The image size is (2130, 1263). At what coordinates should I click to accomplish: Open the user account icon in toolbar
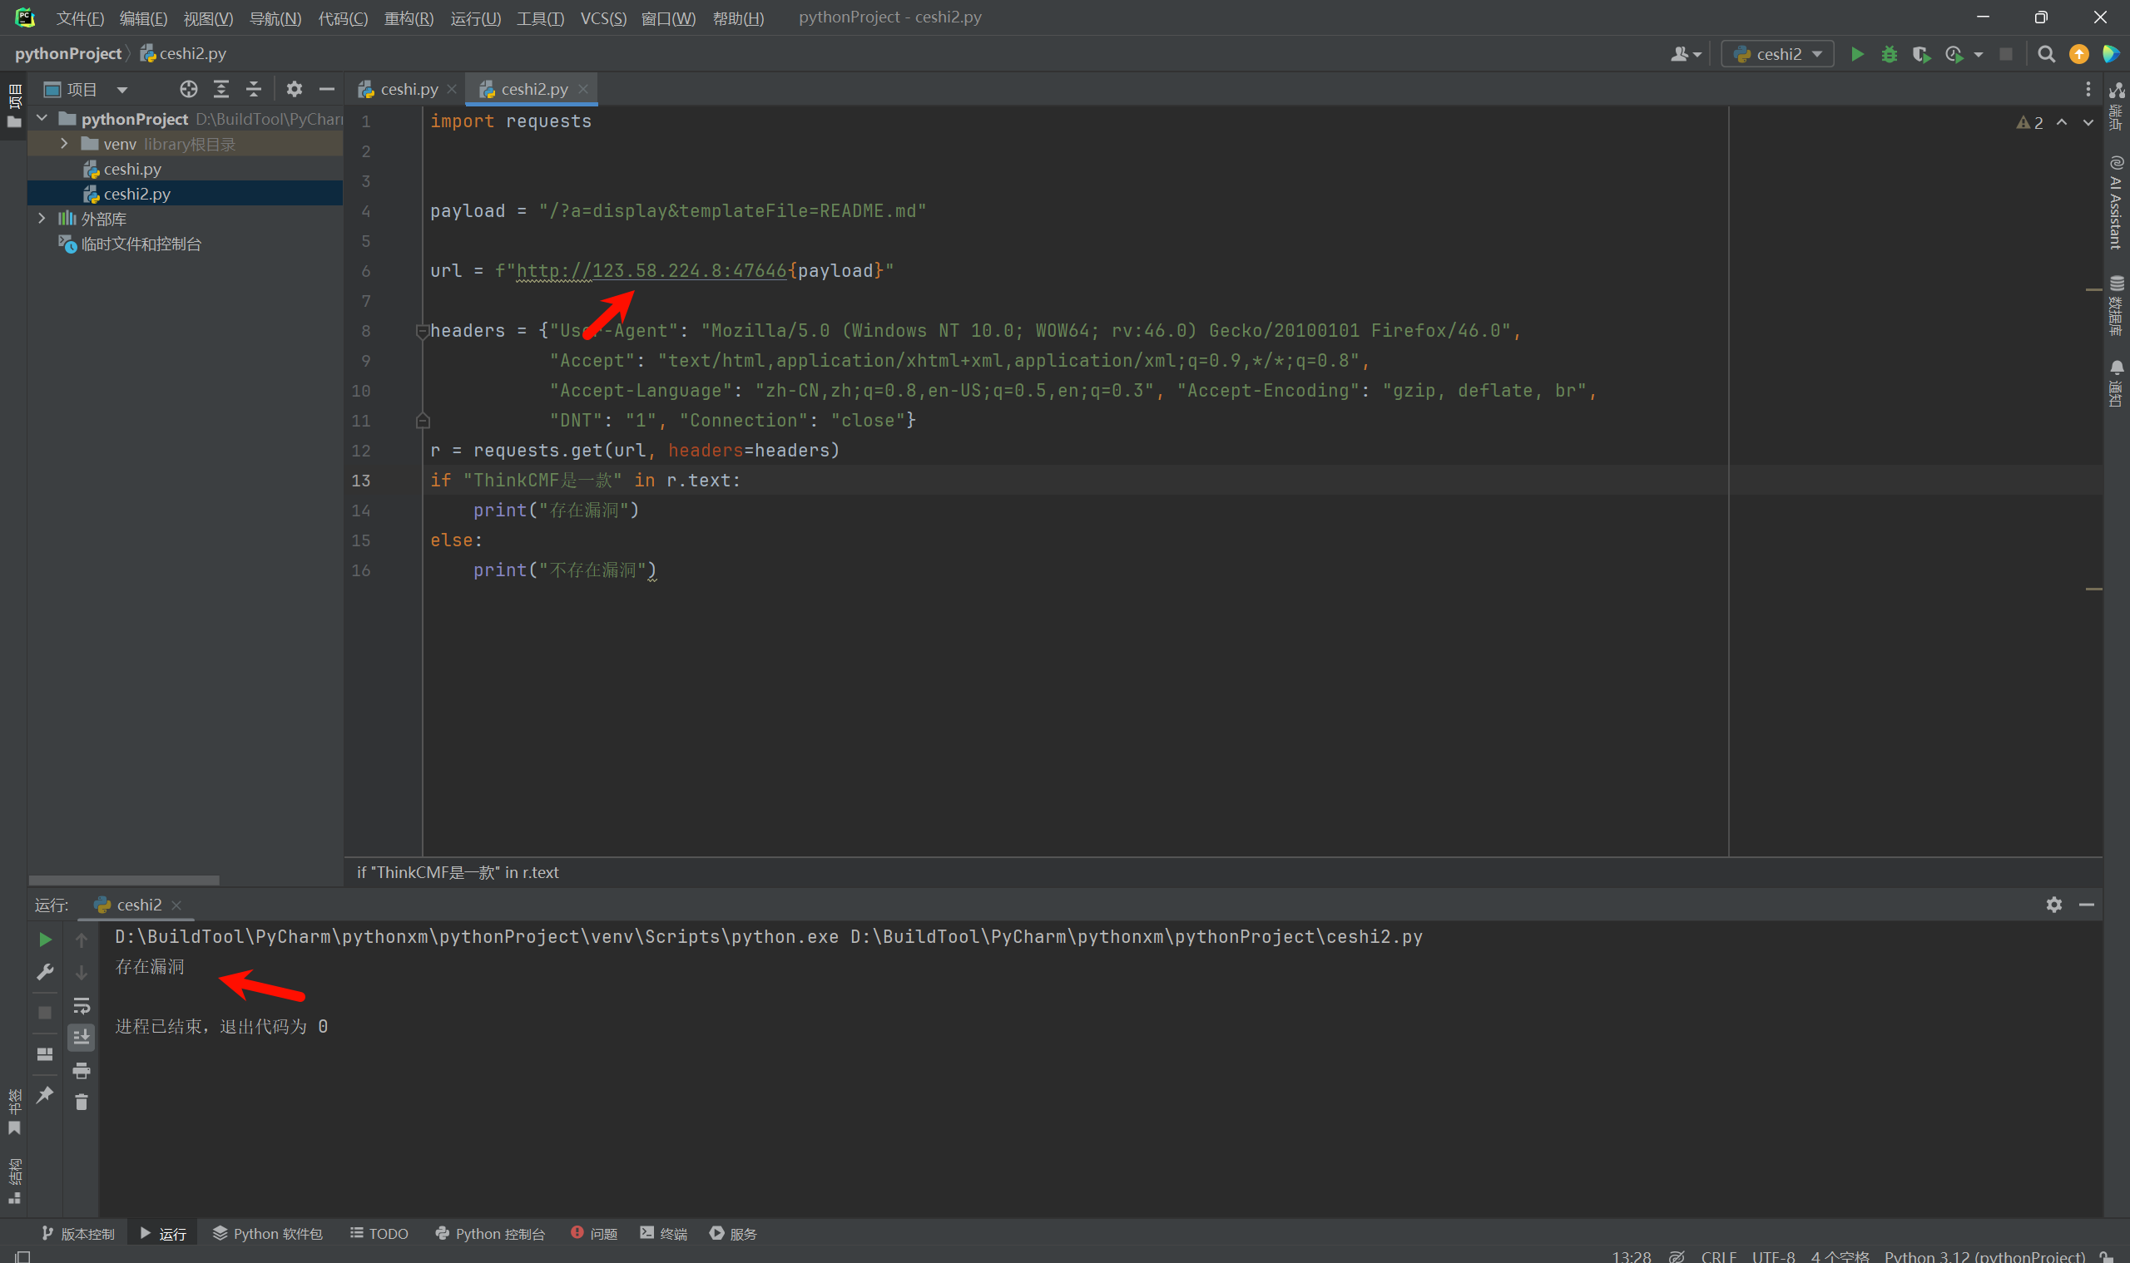1685,55
